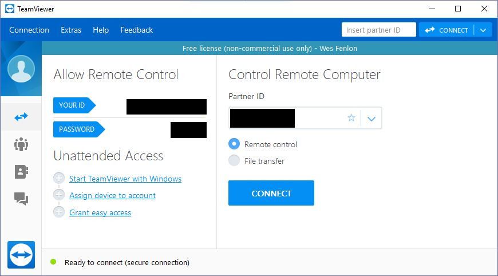
Task: Open the Chat sidebar icon
Action: point(21,199)
